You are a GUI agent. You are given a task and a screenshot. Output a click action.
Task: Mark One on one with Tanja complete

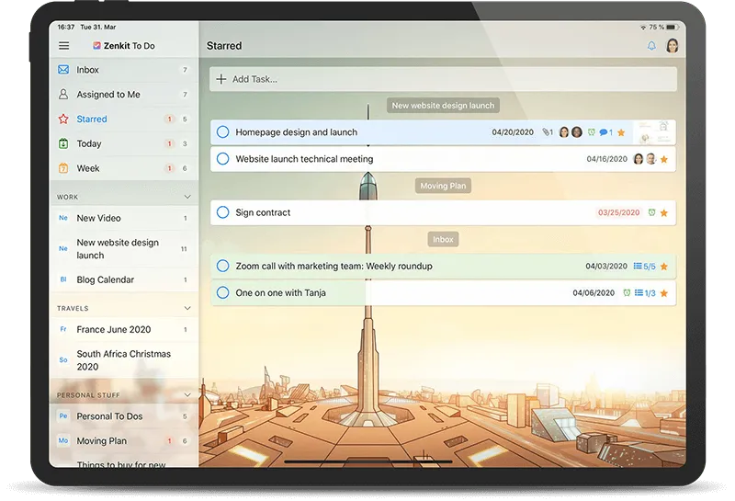(x=223, y=292)
